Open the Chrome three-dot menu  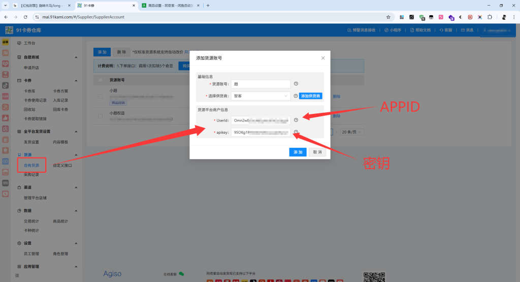514,17
